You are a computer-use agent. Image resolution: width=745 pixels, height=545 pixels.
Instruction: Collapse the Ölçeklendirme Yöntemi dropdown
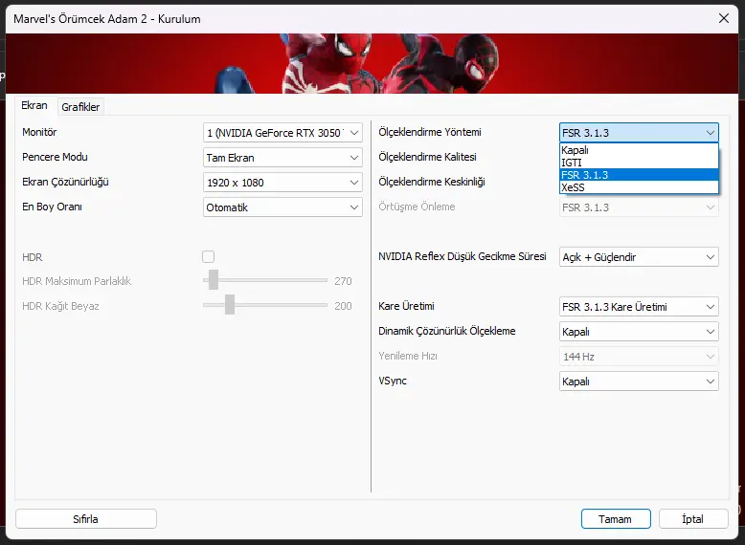click(x=639, y=133)
